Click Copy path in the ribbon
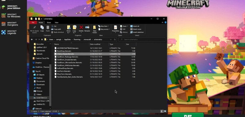The height and width of the screenshot is (117, 245). pyautogui.click(x=56, y=29)
